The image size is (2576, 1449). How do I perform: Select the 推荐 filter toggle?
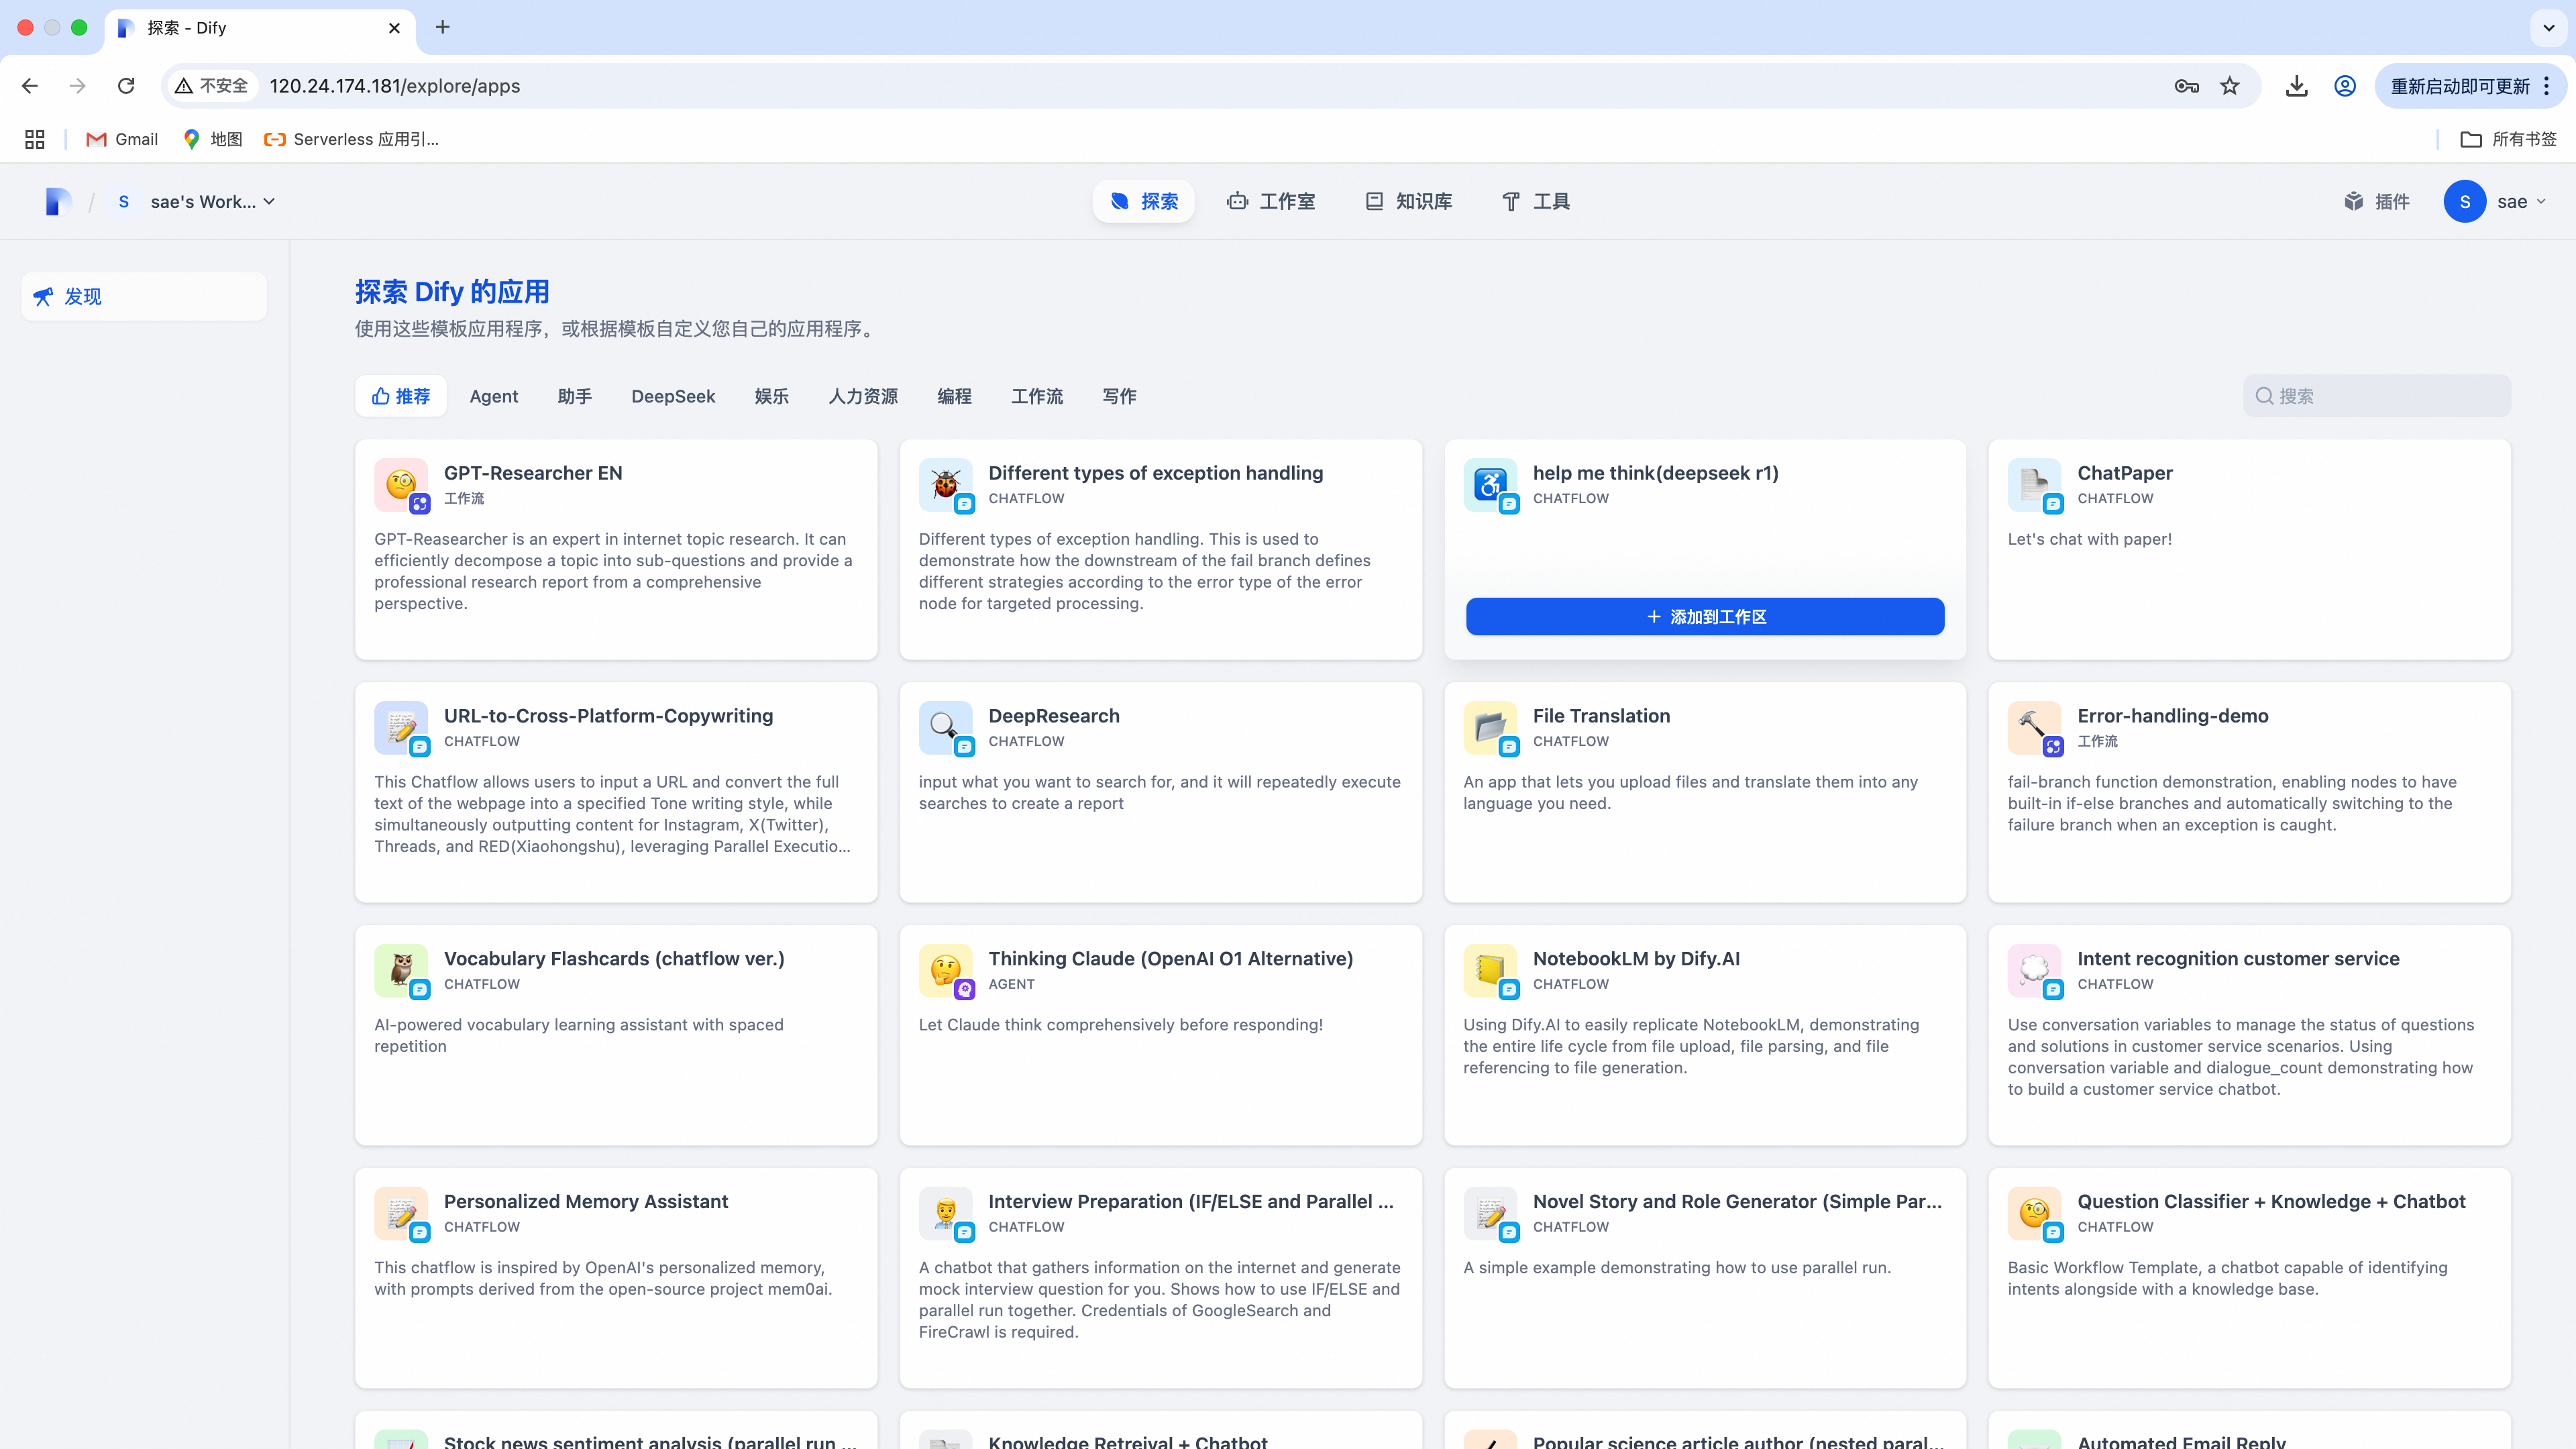(400, 396)
